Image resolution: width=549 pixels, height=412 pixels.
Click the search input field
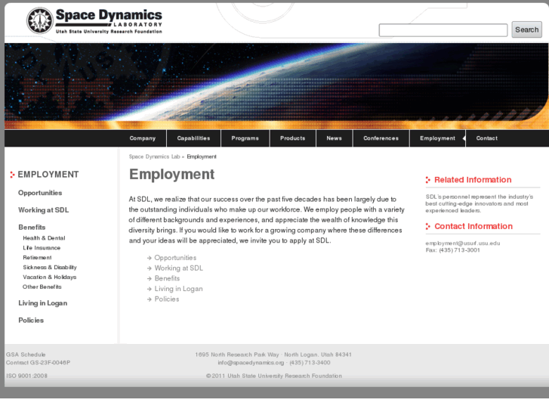point(443,29)
